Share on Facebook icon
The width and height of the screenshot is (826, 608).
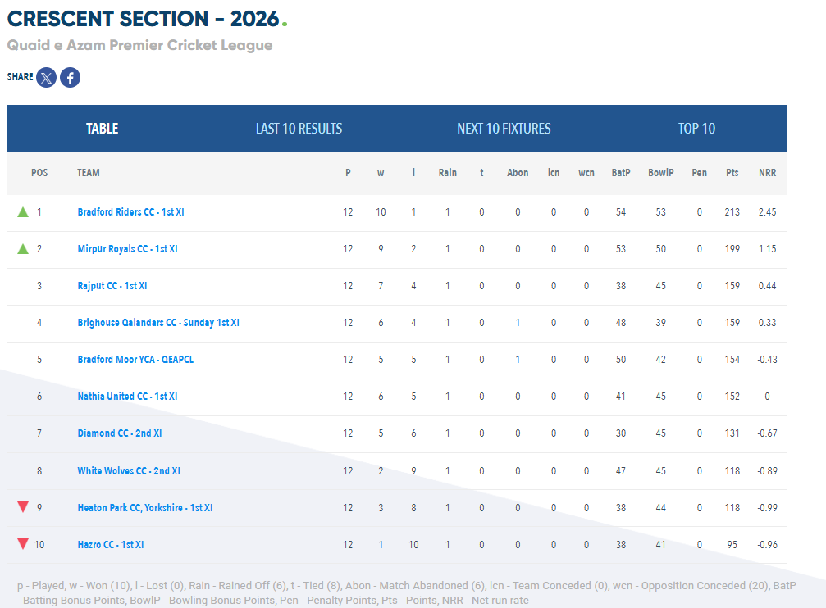tap(70, 78)
